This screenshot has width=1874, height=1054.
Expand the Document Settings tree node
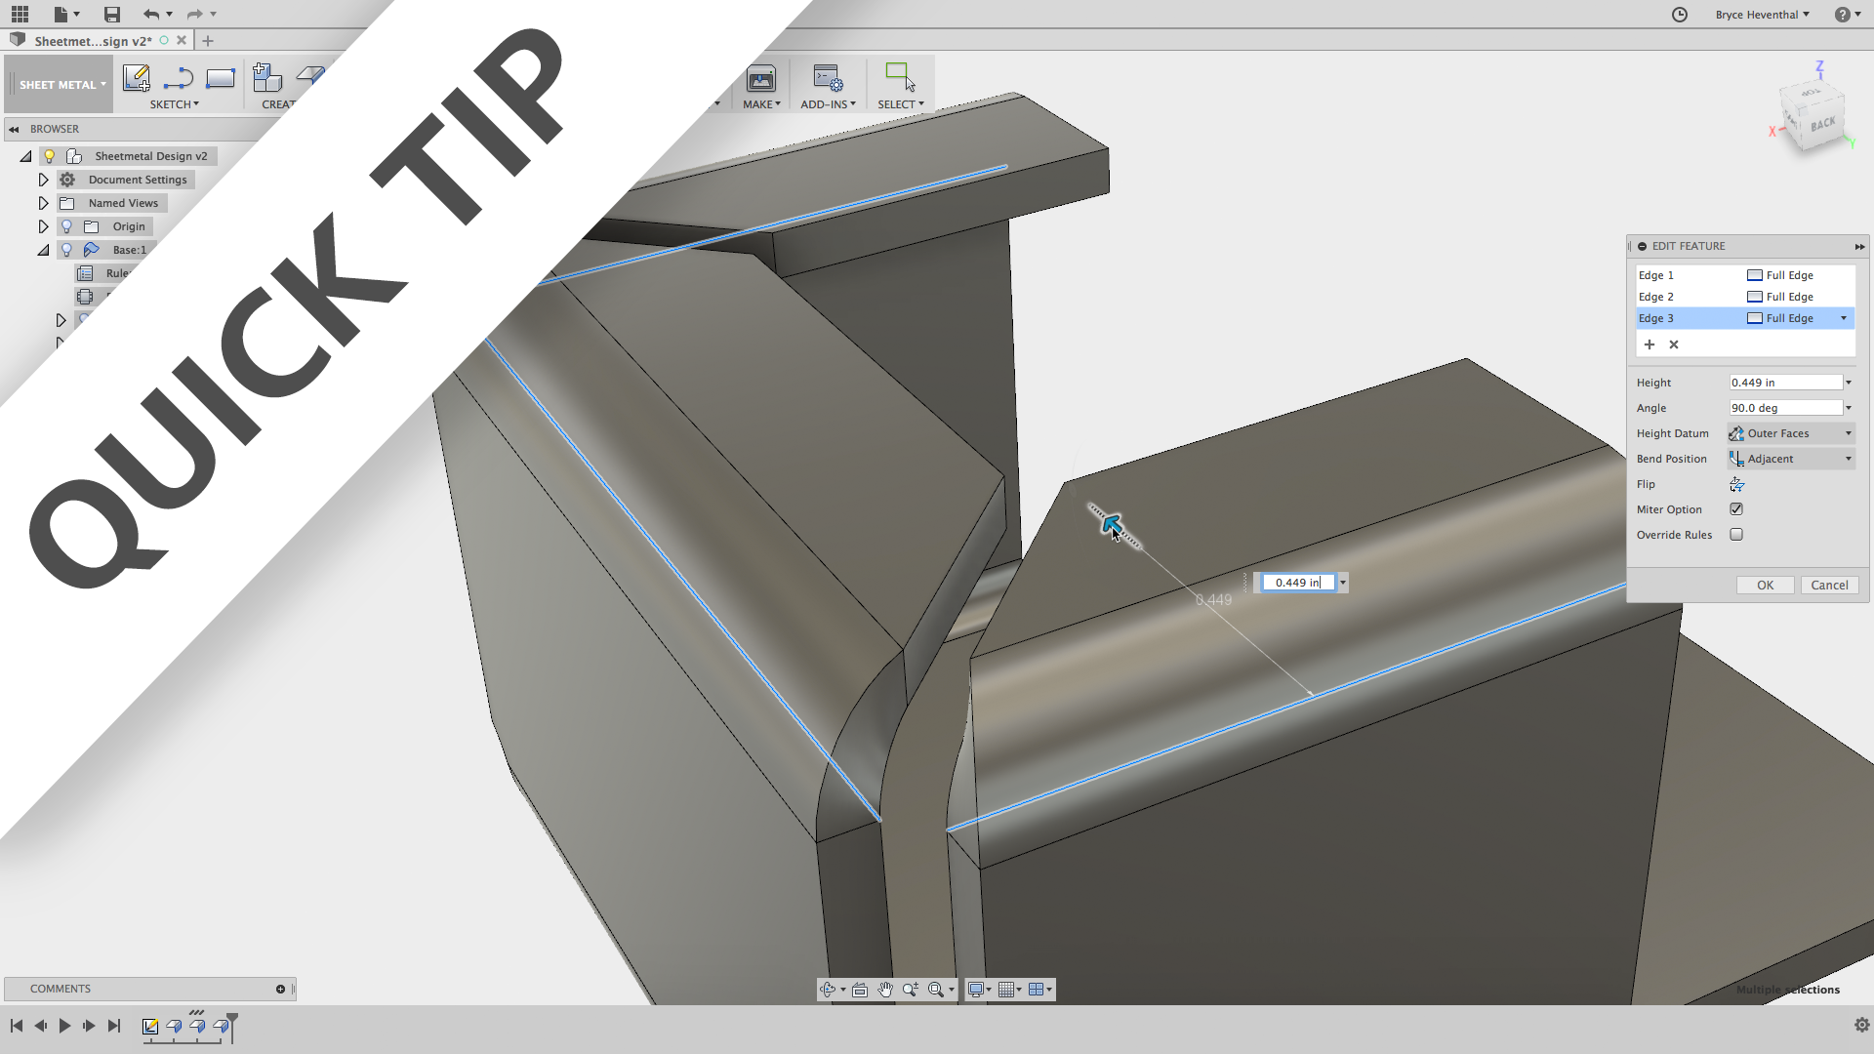(x=43, y=180)
